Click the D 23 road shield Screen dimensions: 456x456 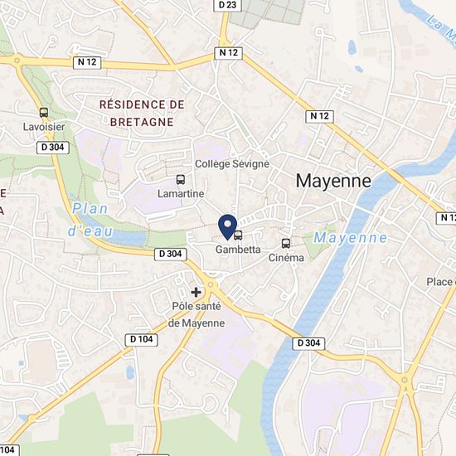pos(228,5)
